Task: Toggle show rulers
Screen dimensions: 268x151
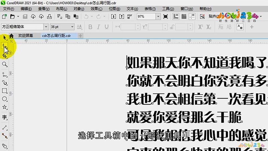Action: 176,16
